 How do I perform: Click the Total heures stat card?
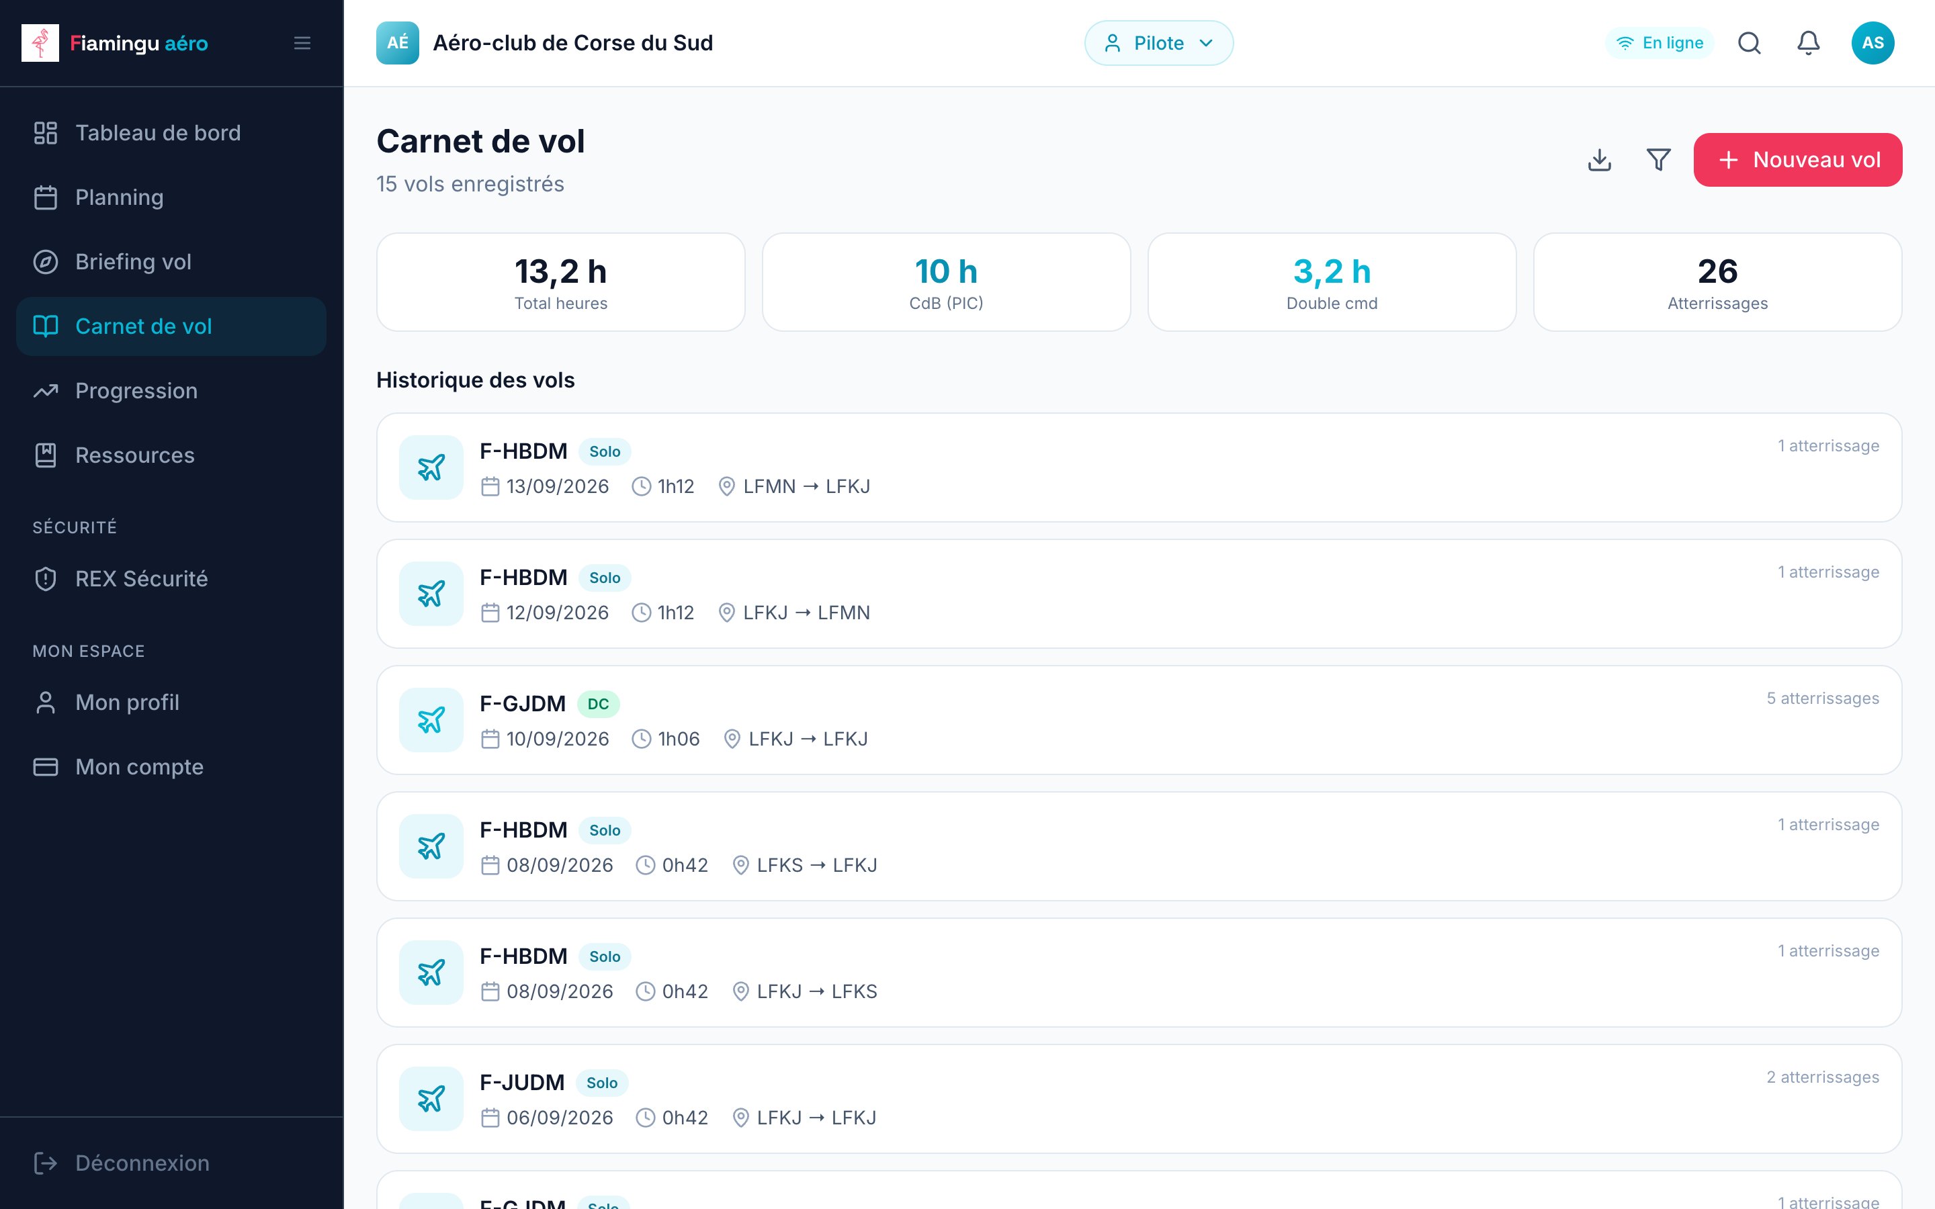pyautogui.click(x=560, y=282)
